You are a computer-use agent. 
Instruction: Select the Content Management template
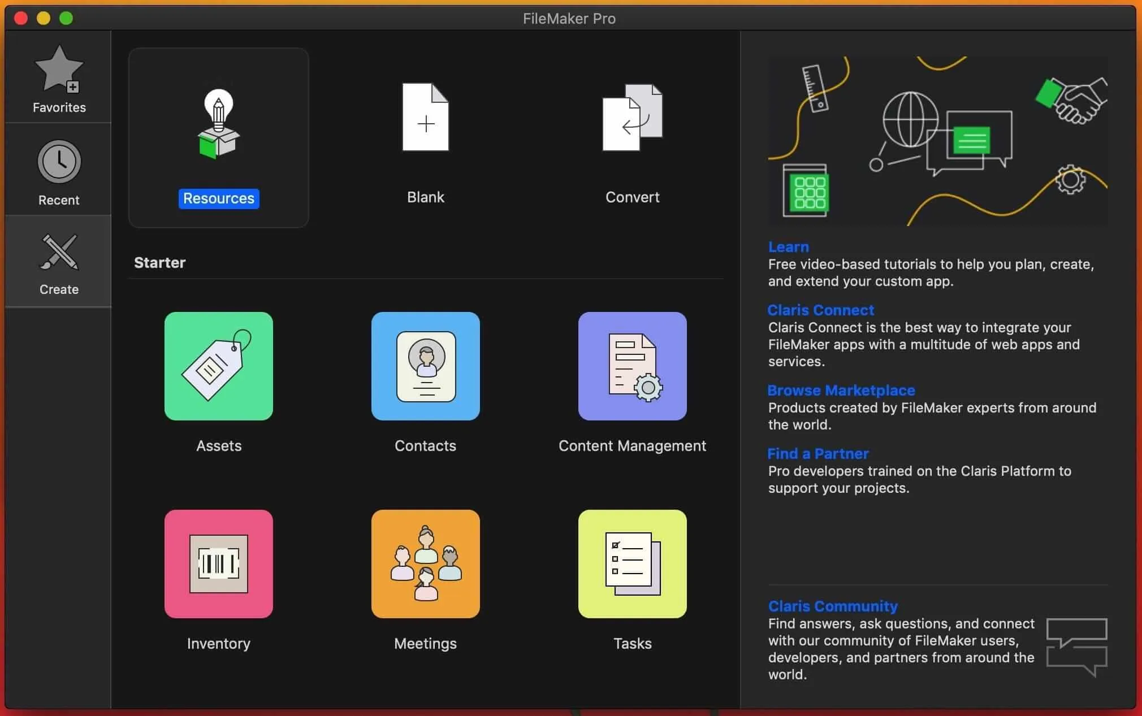coord(631,366)
